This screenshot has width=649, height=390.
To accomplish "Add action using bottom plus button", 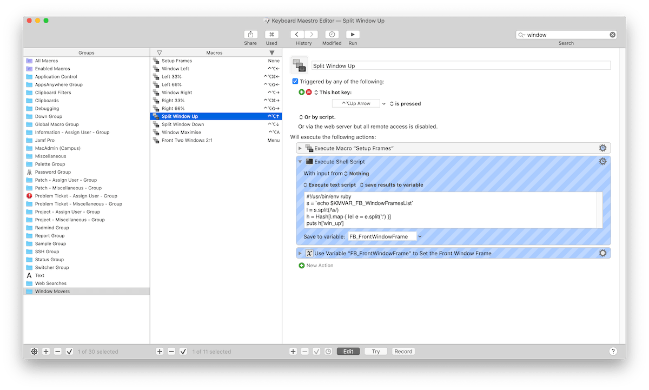I will [x=293, y=352].
